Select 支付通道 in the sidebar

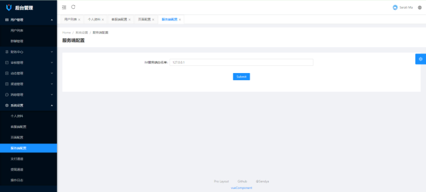tap(17, 159)
